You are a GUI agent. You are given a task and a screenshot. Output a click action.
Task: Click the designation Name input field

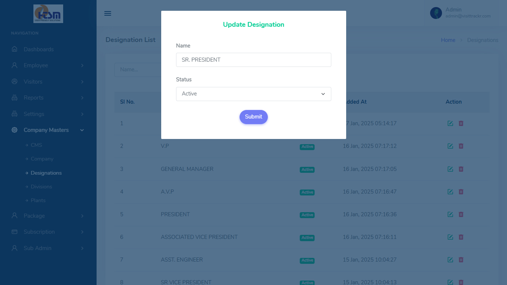coord(253,60)
